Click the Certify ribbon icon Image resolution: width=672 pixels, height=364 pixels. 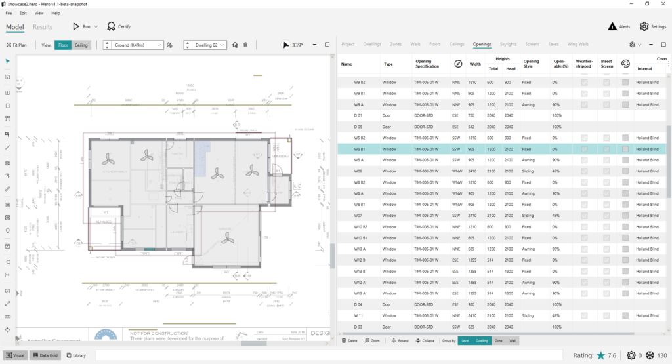(112, 26)
